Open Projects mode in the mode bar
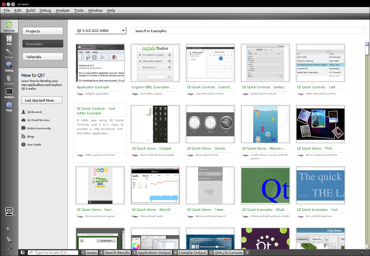The height and width of the screenshot is (256, 370). point(9,80)
